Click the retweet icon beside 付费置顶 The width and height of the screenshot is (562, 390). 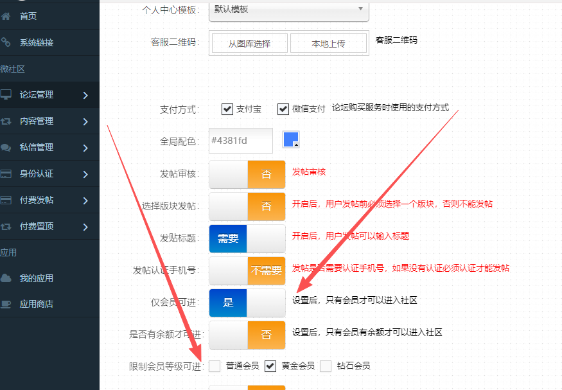(x=6, y=226)
